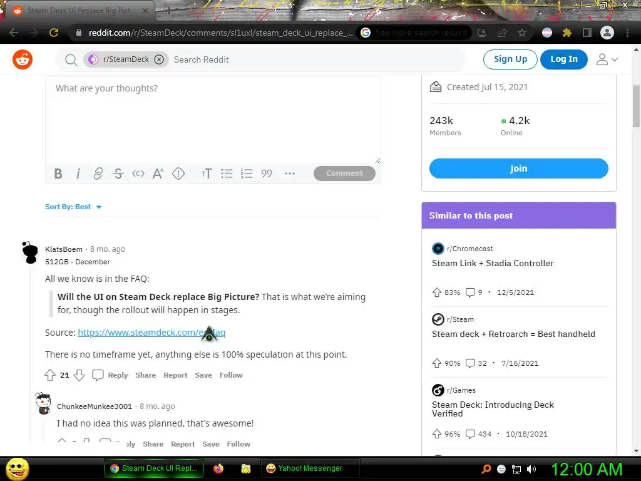641x481 pixels.
Task: Open the steamdeck.com FAQ link
Action: 151,333
